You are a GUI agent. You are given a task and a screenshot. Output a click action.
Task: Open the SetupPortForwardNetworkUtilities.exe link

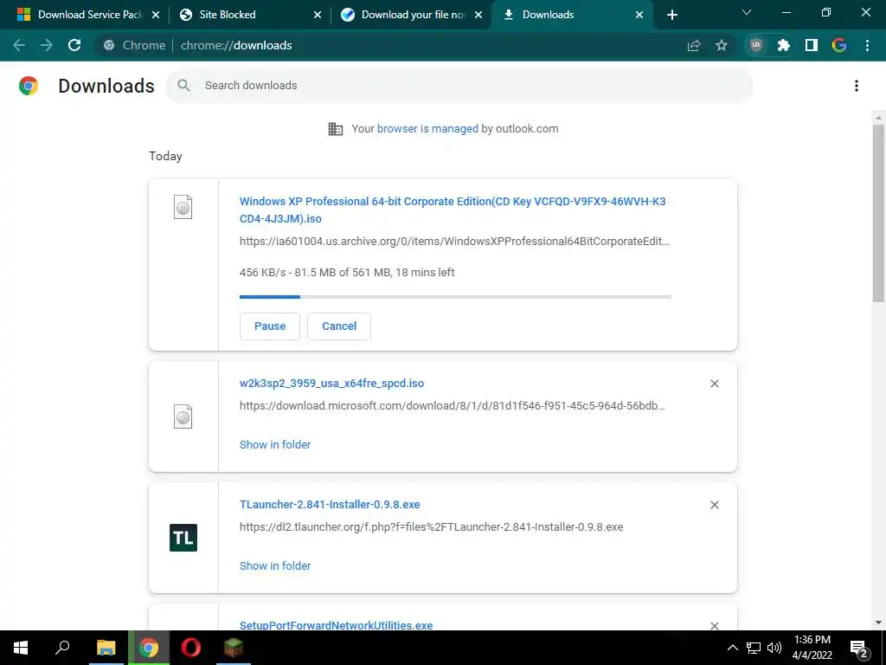[x=337, y=625]
